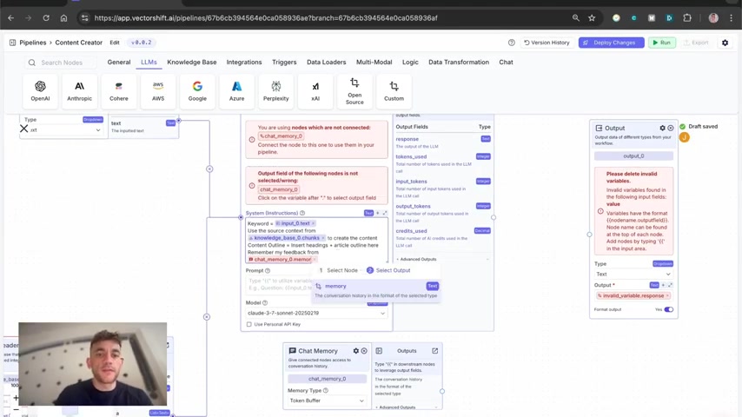Screen dimensions: 742x417
Task: Click the Deploy Changes button
Action: click(612, 43)
